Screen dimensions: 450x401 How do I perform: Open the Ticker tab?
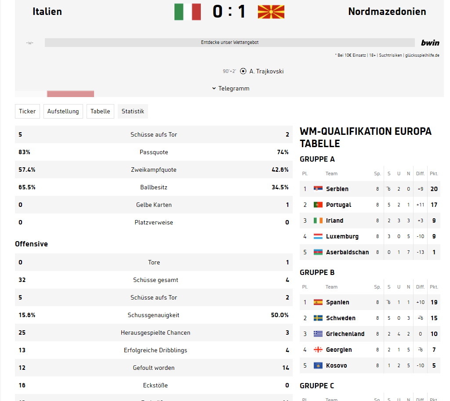click(x=27, y=111)
